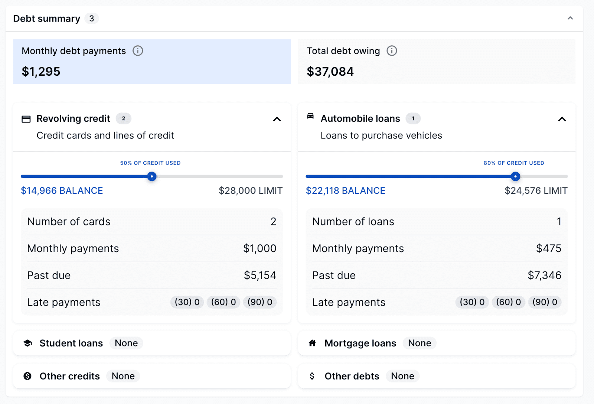The height and width of the screenshot is (404, 594).
Task: Collapse the Revolving credit panel
Action: pyautogui.click(x=277, y=119)
